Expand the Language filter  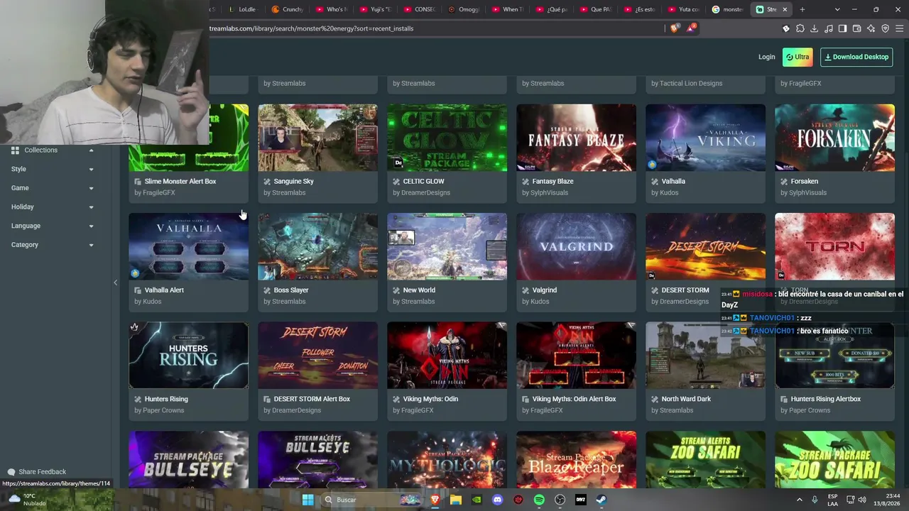[x=91, y=226]
